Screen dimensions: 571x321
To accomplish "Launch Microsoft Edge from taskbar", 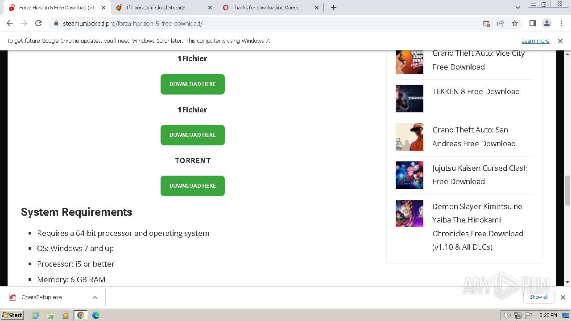I will pos(96,315).
